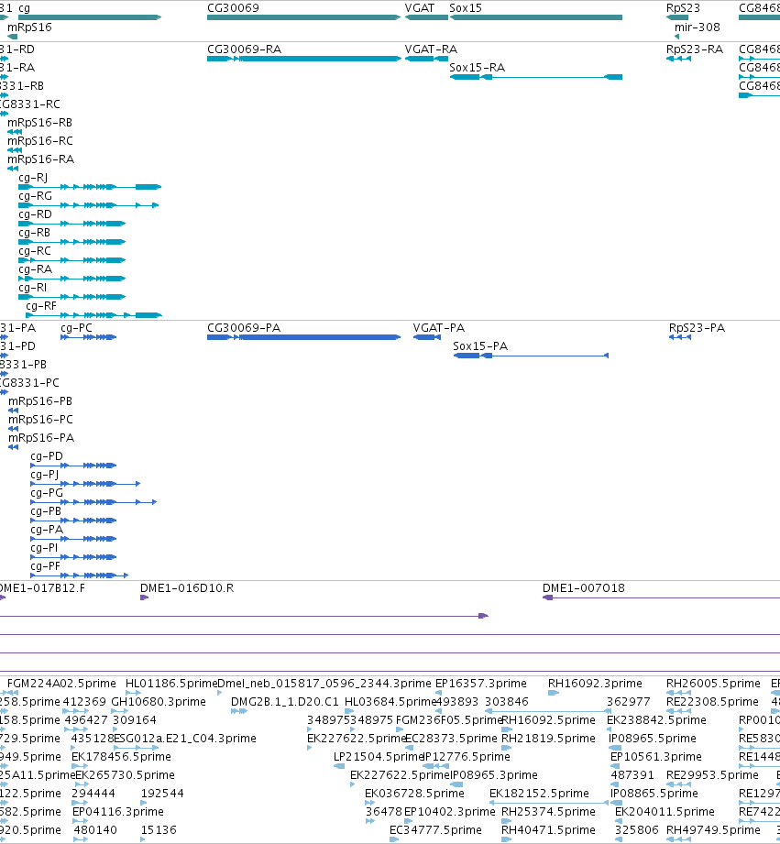Click the RpS23-RA transcript label
The width and height of the screenshot is (780, 844).
click(695, 49)
